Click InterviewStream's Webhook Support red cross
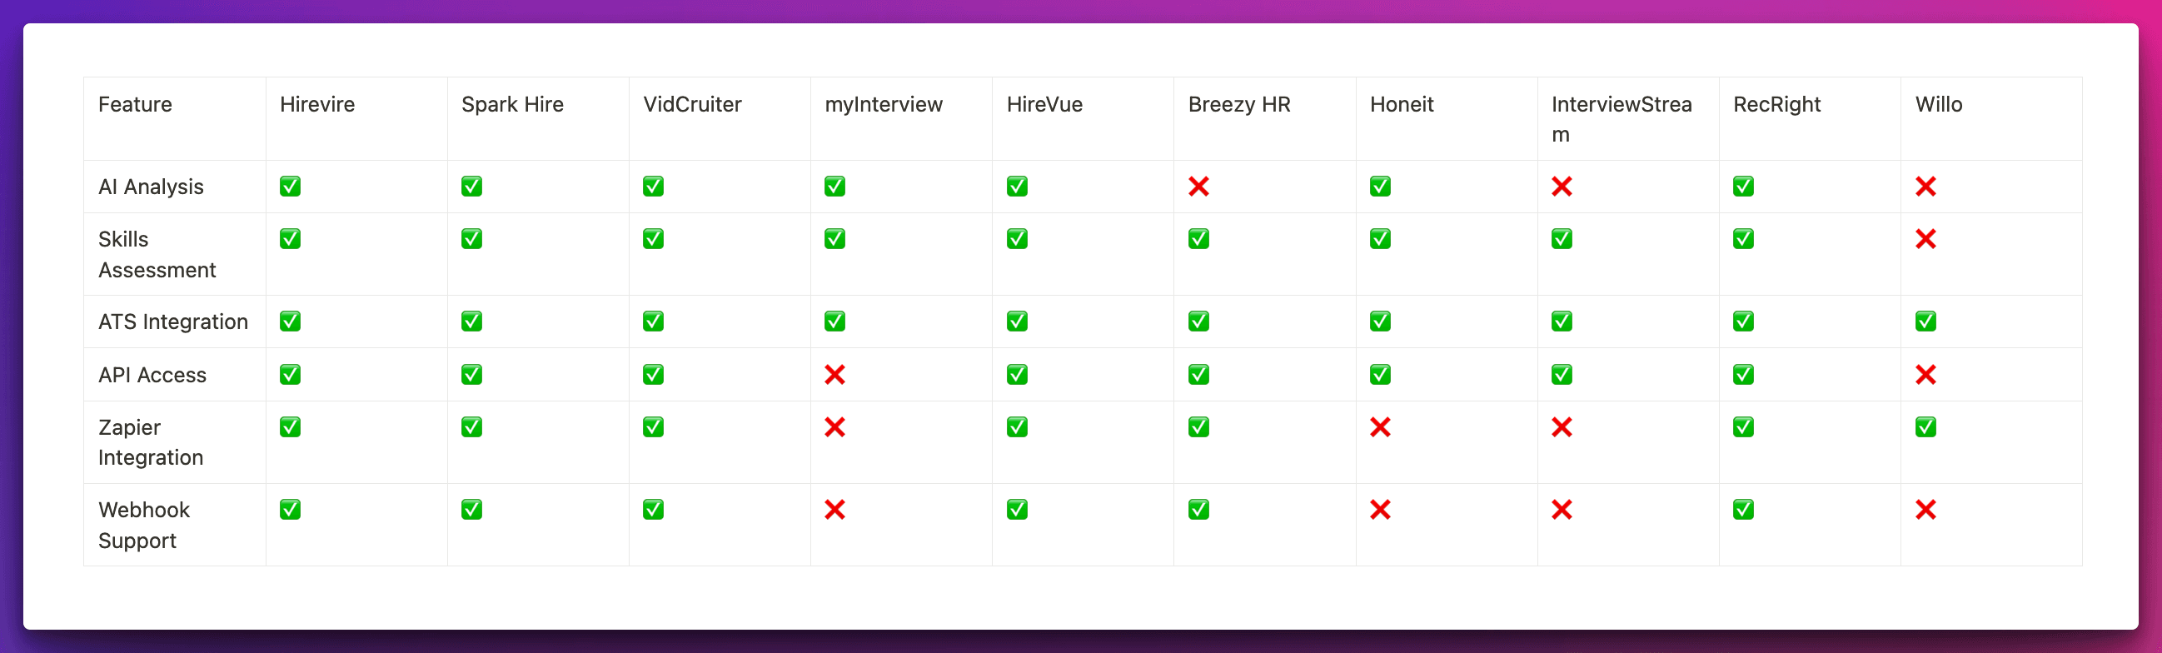The image size is (2162, 653). point(1561,510)
